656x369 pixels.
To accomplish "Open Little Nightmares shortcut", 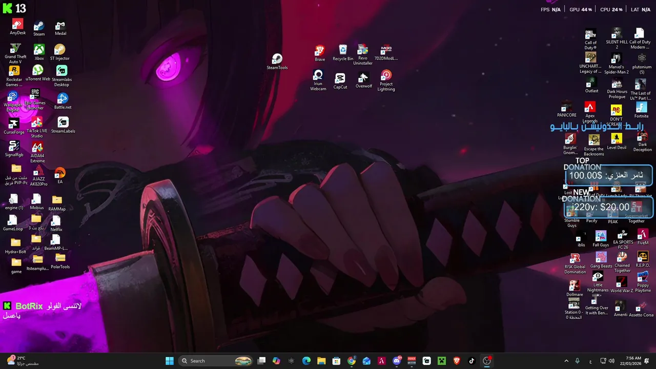I will (598, 282).
